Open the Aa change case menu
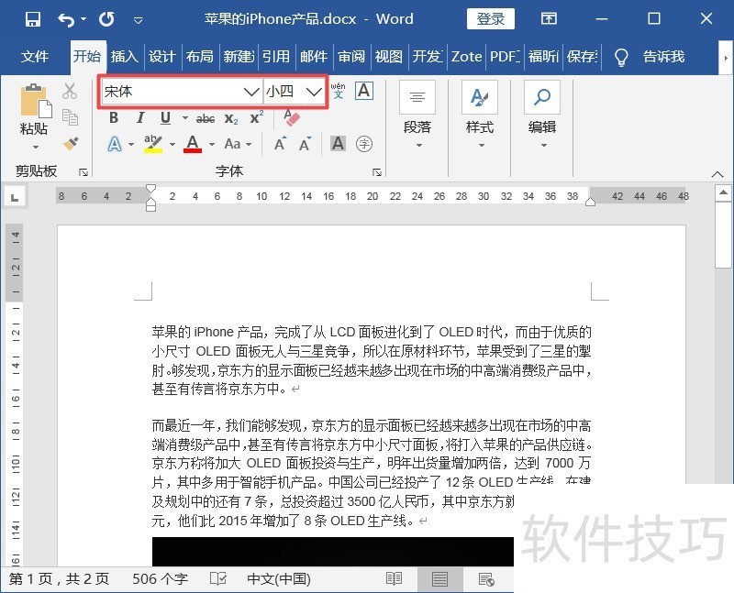This screenshot has width=734, height=593. [238, 144]
